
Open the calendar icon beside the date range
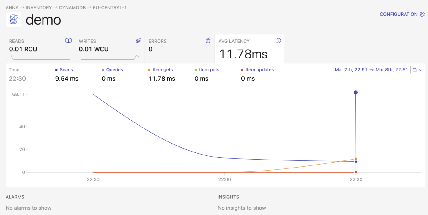coord(415,70)
